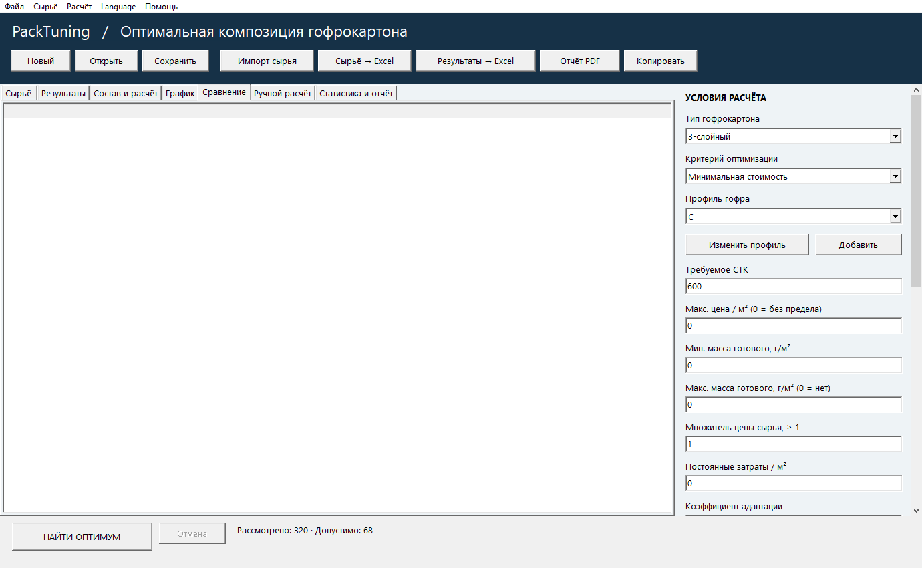Image resolution: width=922 pixels, height=568 pixels.
Task: Focus the Требуемое СТК input field
Action: 793,286
